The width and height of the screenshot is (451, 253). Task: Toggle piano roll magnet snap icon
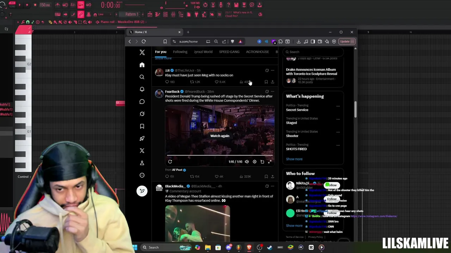click(27, 22)
